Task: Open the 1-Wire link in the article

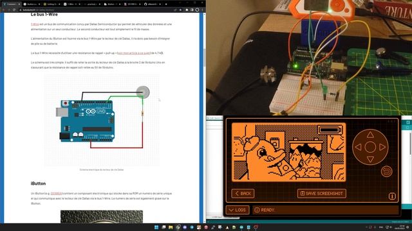Action: [x=35, y=24]
